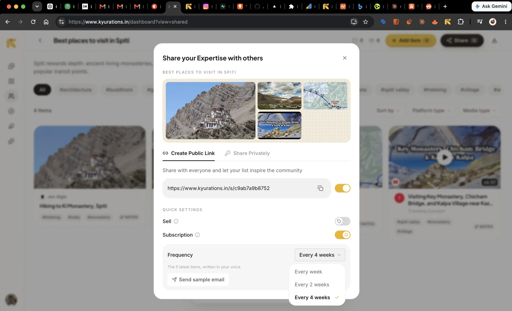Switch to the Instagram tab
Image resolution: width=512 pixels, height=311 pixels.
pyautogui.click(x=206, y=7)
